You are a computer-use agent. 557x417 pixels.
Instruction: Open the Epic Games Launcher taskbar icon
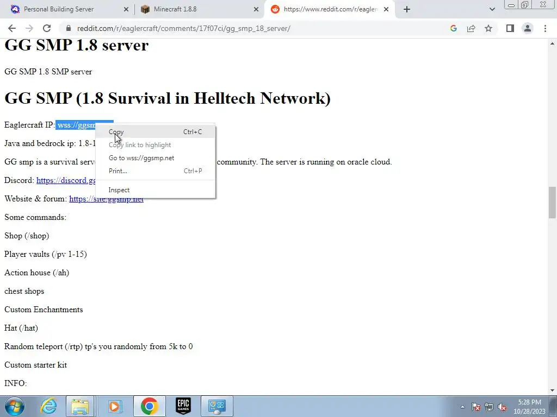183,406
